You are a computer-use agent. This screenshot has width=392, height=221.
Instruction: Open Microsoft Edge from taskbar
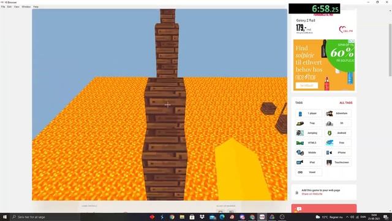point(222,217)
